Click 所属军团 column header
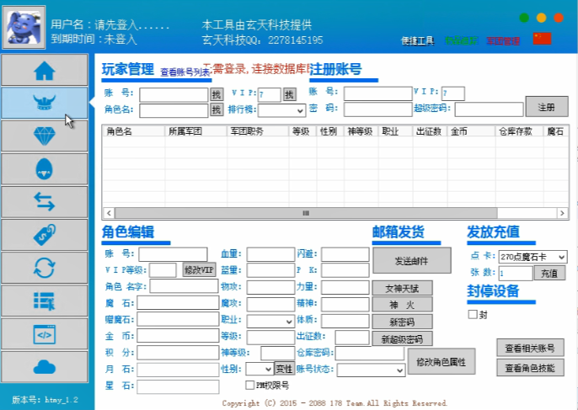578x410 pixels. coord(195,131)
